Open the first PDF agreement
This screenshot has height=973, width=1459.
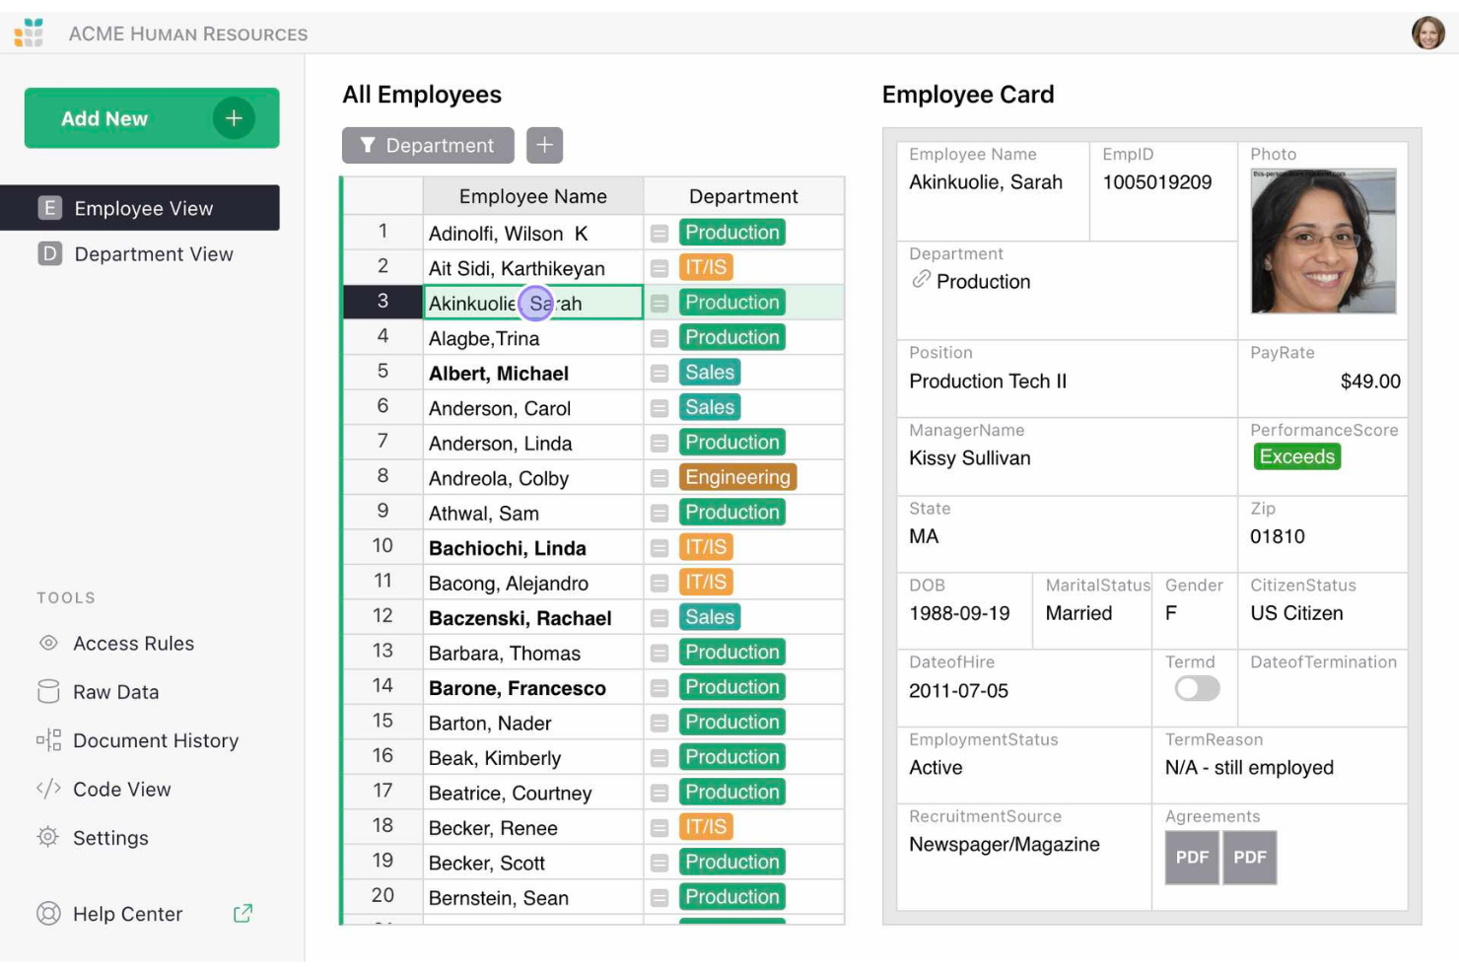coord(1192,857)
